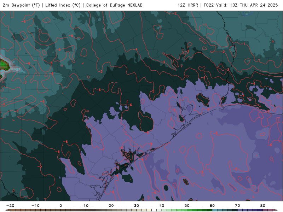Click the right arrow tip of color scale
This screenshot has width=283, height=212.
[x=276, y=210]
